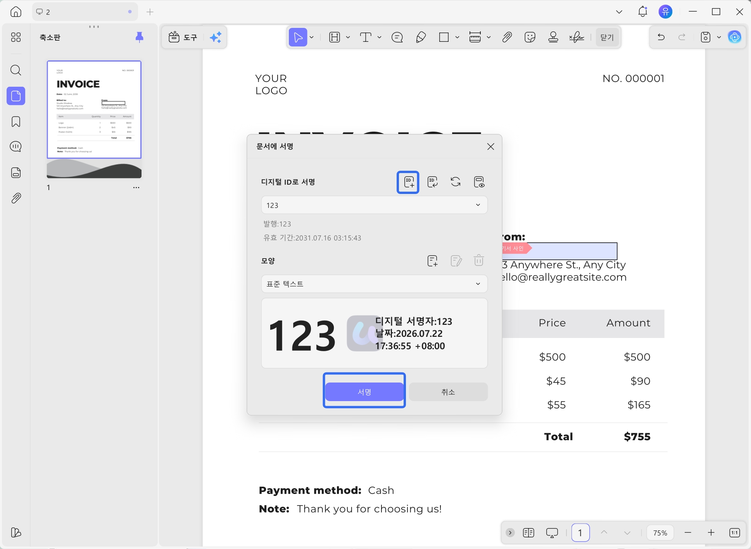Screen dimensions: 751x549
Task: Click the 취소 cancel button
Action: (448, 392)
